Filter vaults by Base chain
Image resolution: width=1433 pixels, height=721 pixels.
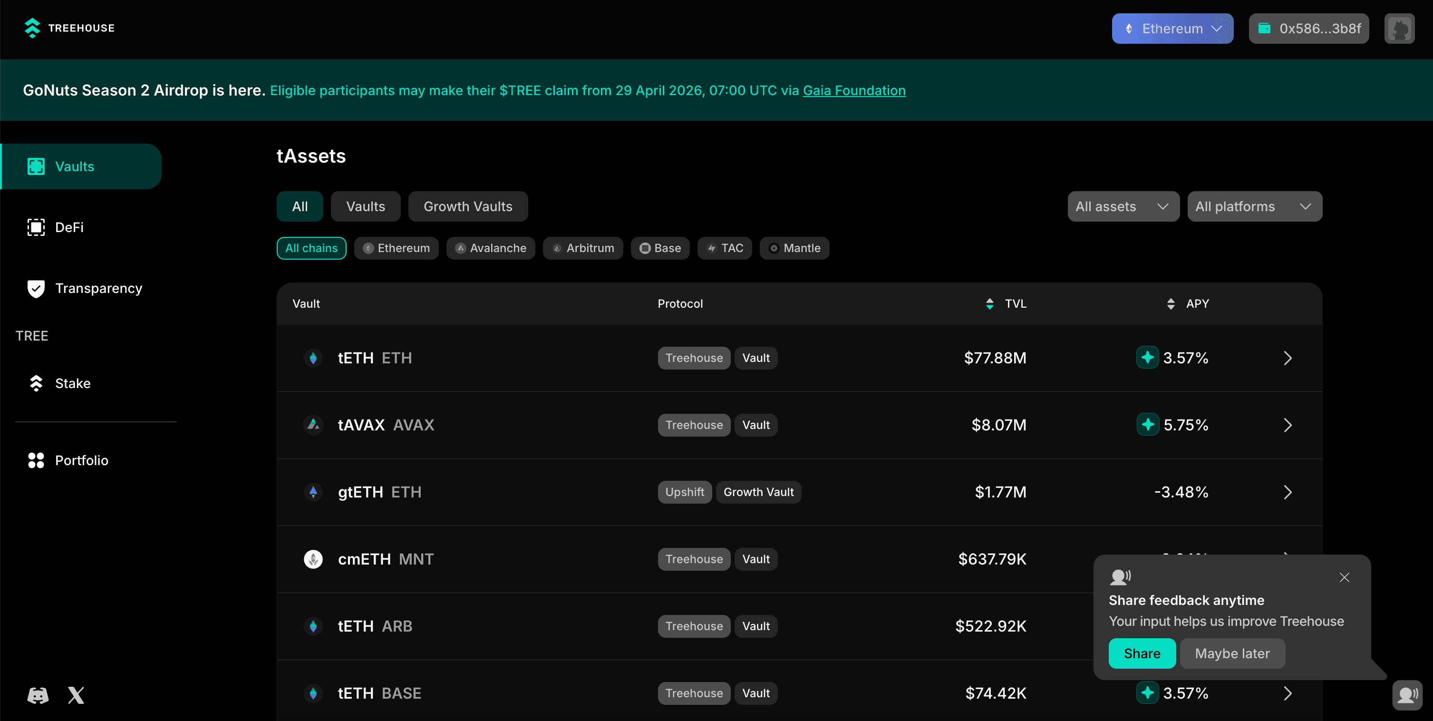click(x=660, y=248)
